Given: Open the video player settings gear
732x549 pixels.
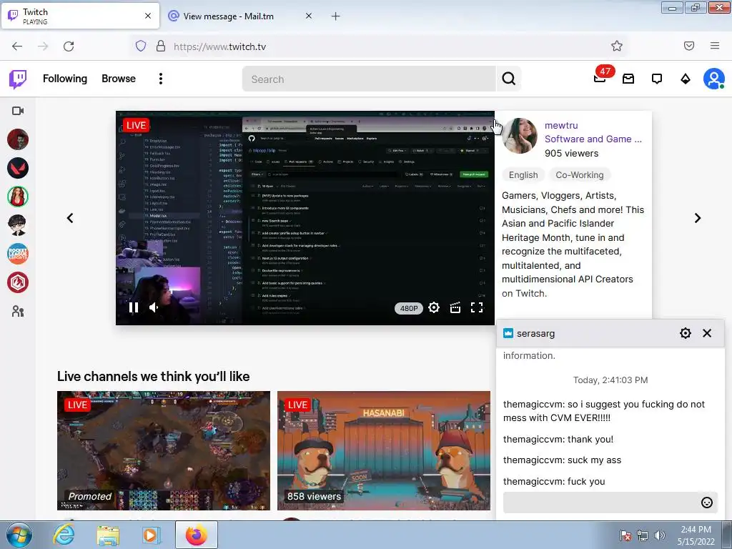Looking at the screenshot, I should coord(434,307).
